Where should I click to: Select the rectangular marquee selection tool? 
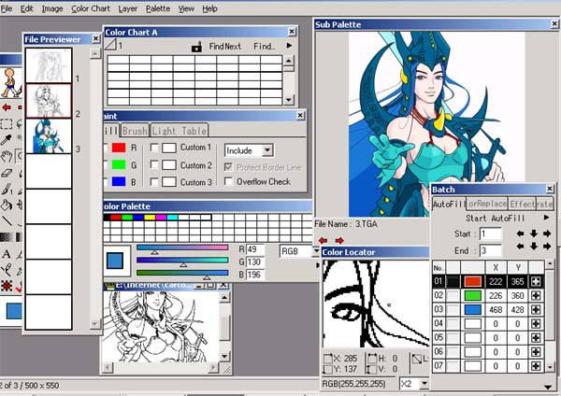(x=7, y=123)
